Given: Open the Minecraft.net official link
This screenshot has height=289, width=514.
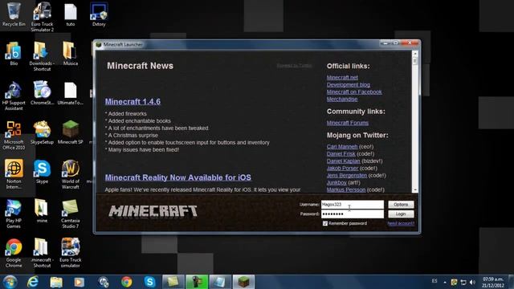Looking at the screenshot, I should tap(342, 77).
